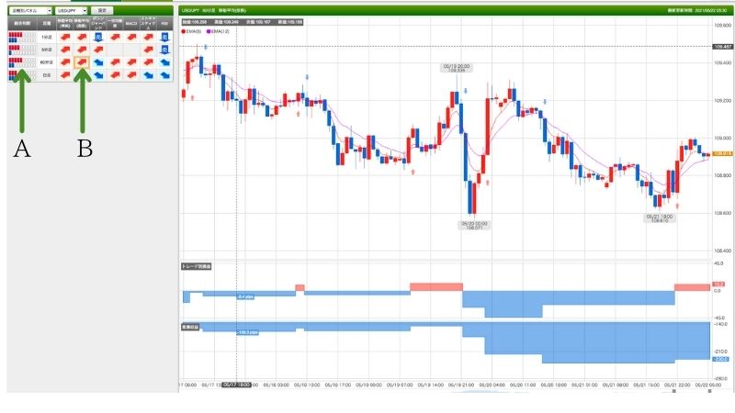
Task: Toggle the EMA(5) red legend marker
Action: [185, 32]
